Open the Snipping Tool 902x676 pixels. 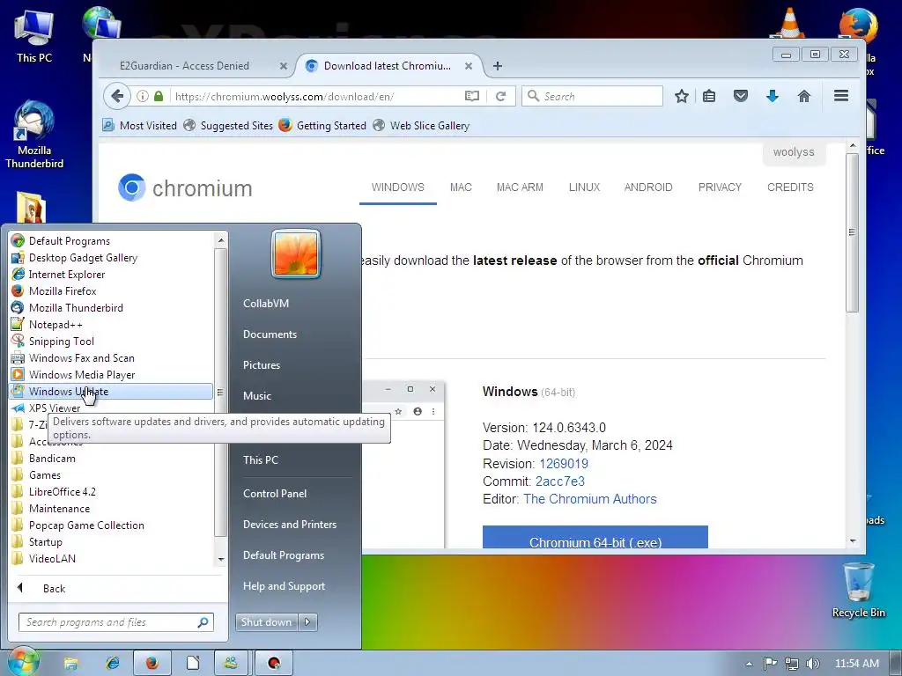(x=111, y=341)
